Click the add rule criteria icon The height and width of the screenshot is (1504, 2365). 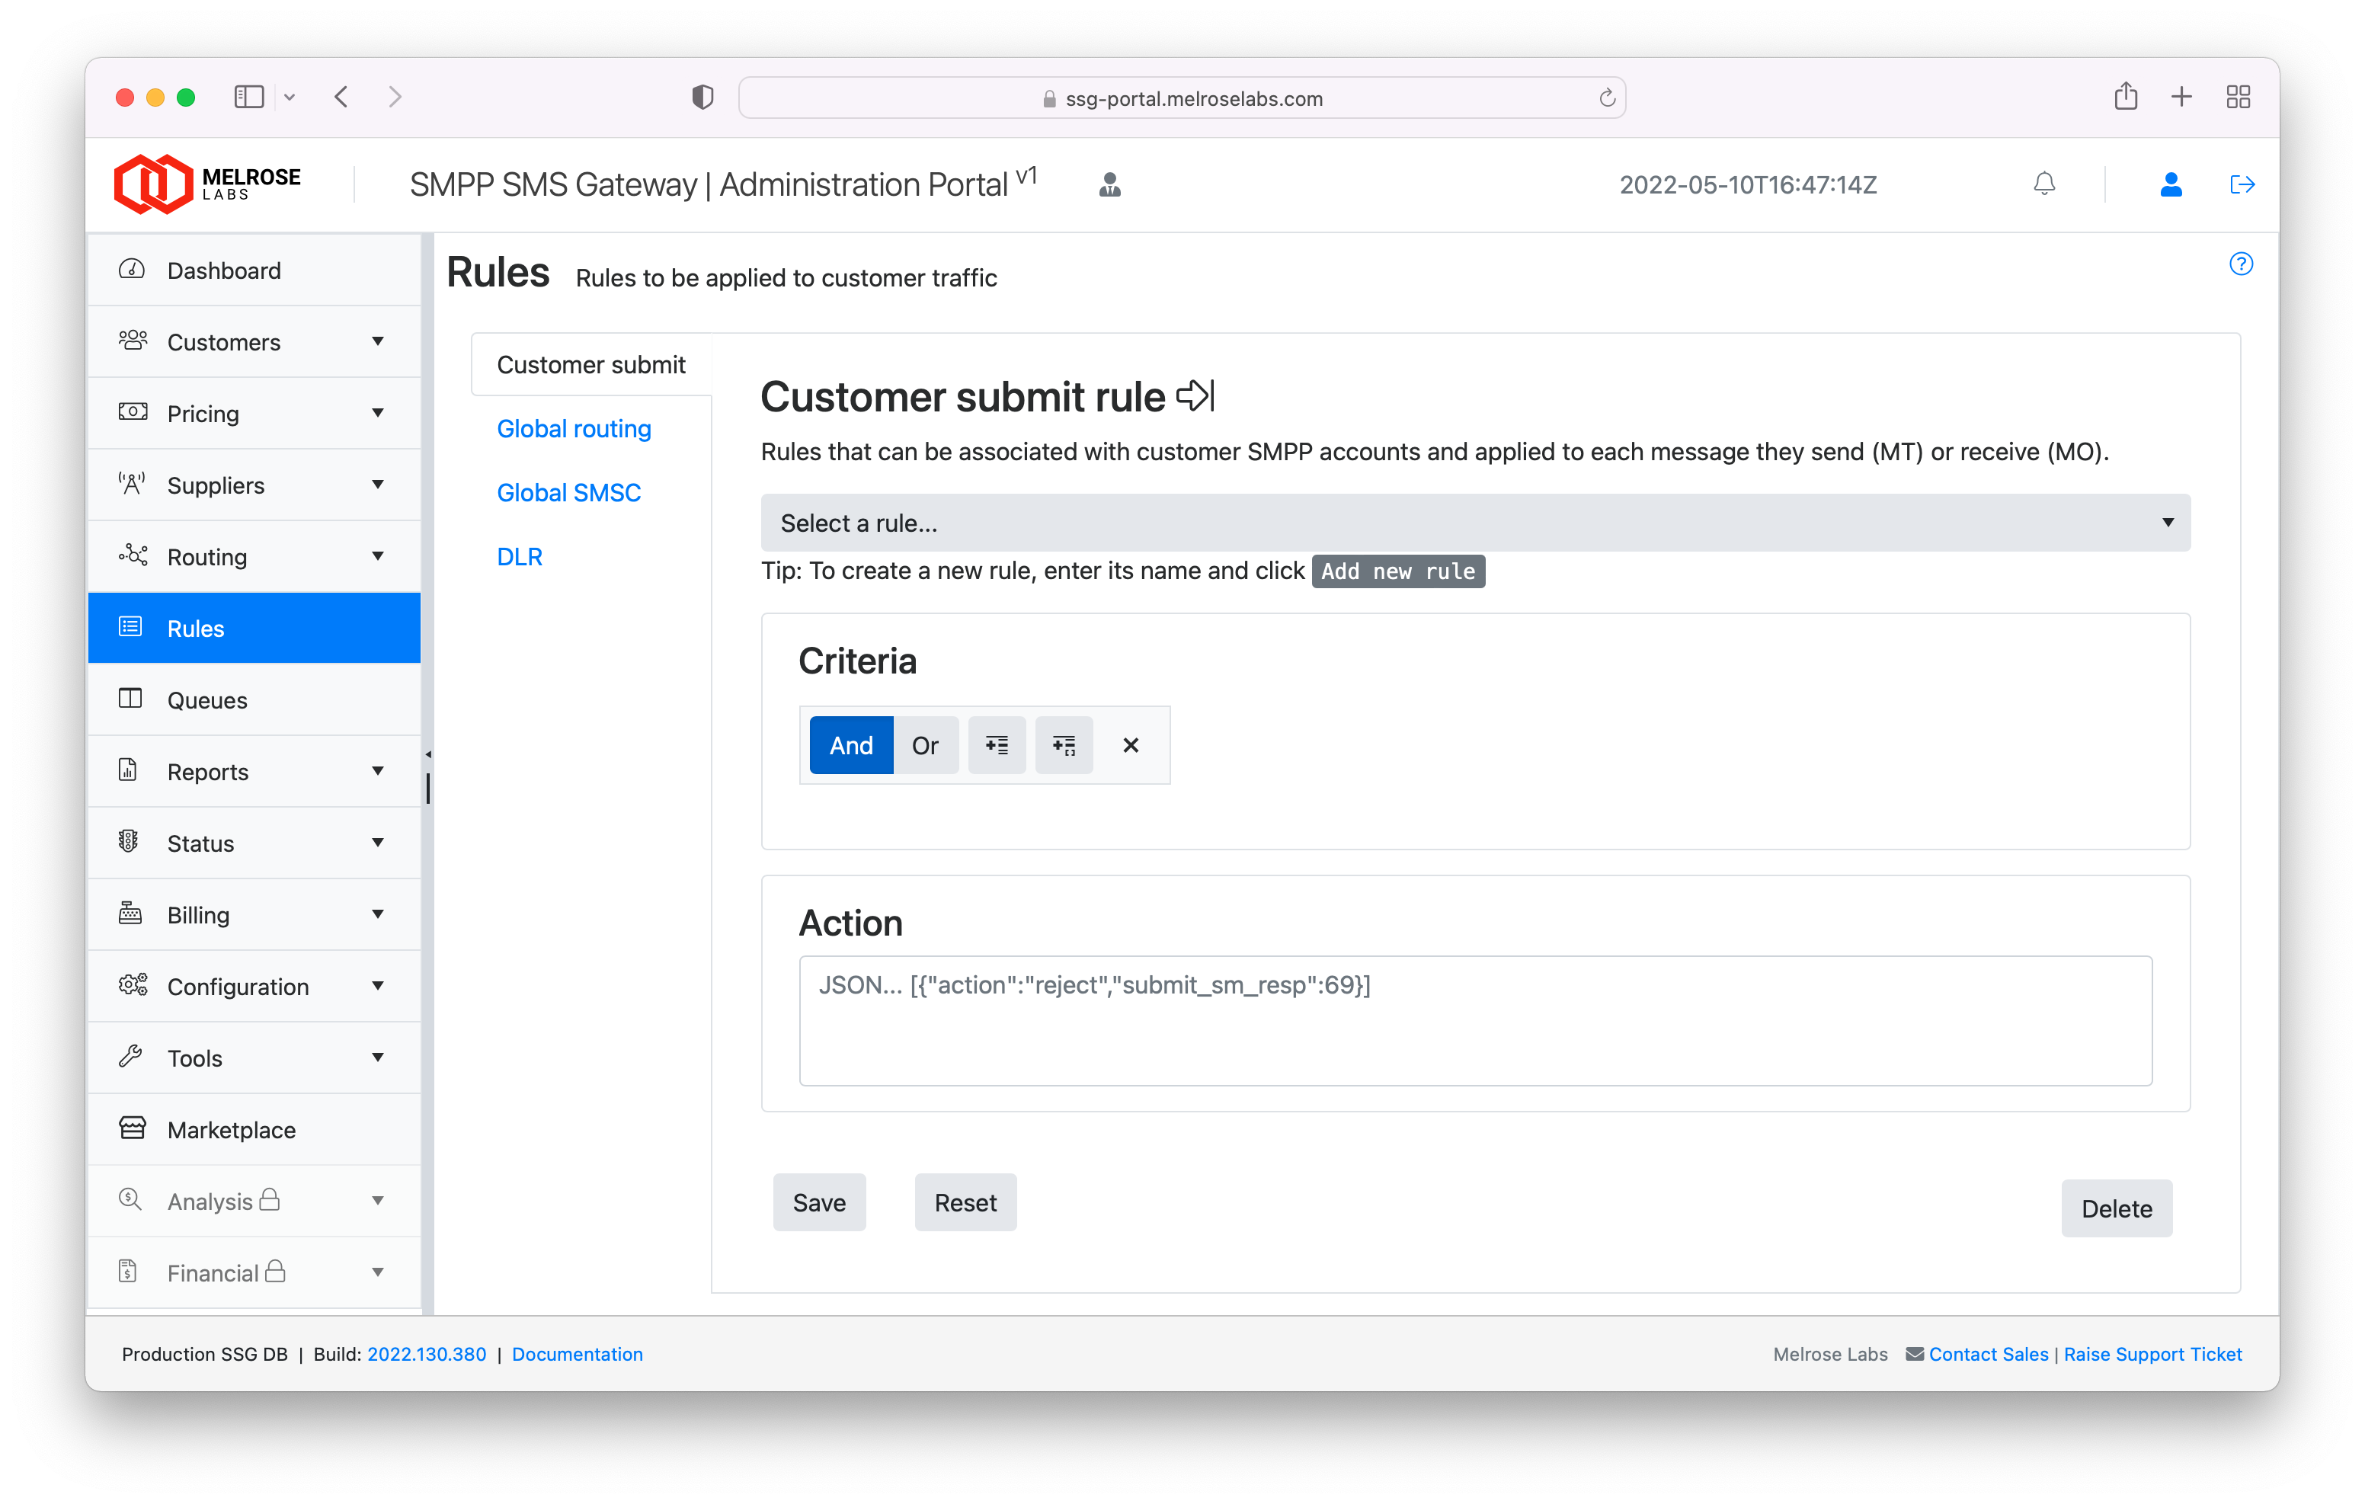click(996, 746)
